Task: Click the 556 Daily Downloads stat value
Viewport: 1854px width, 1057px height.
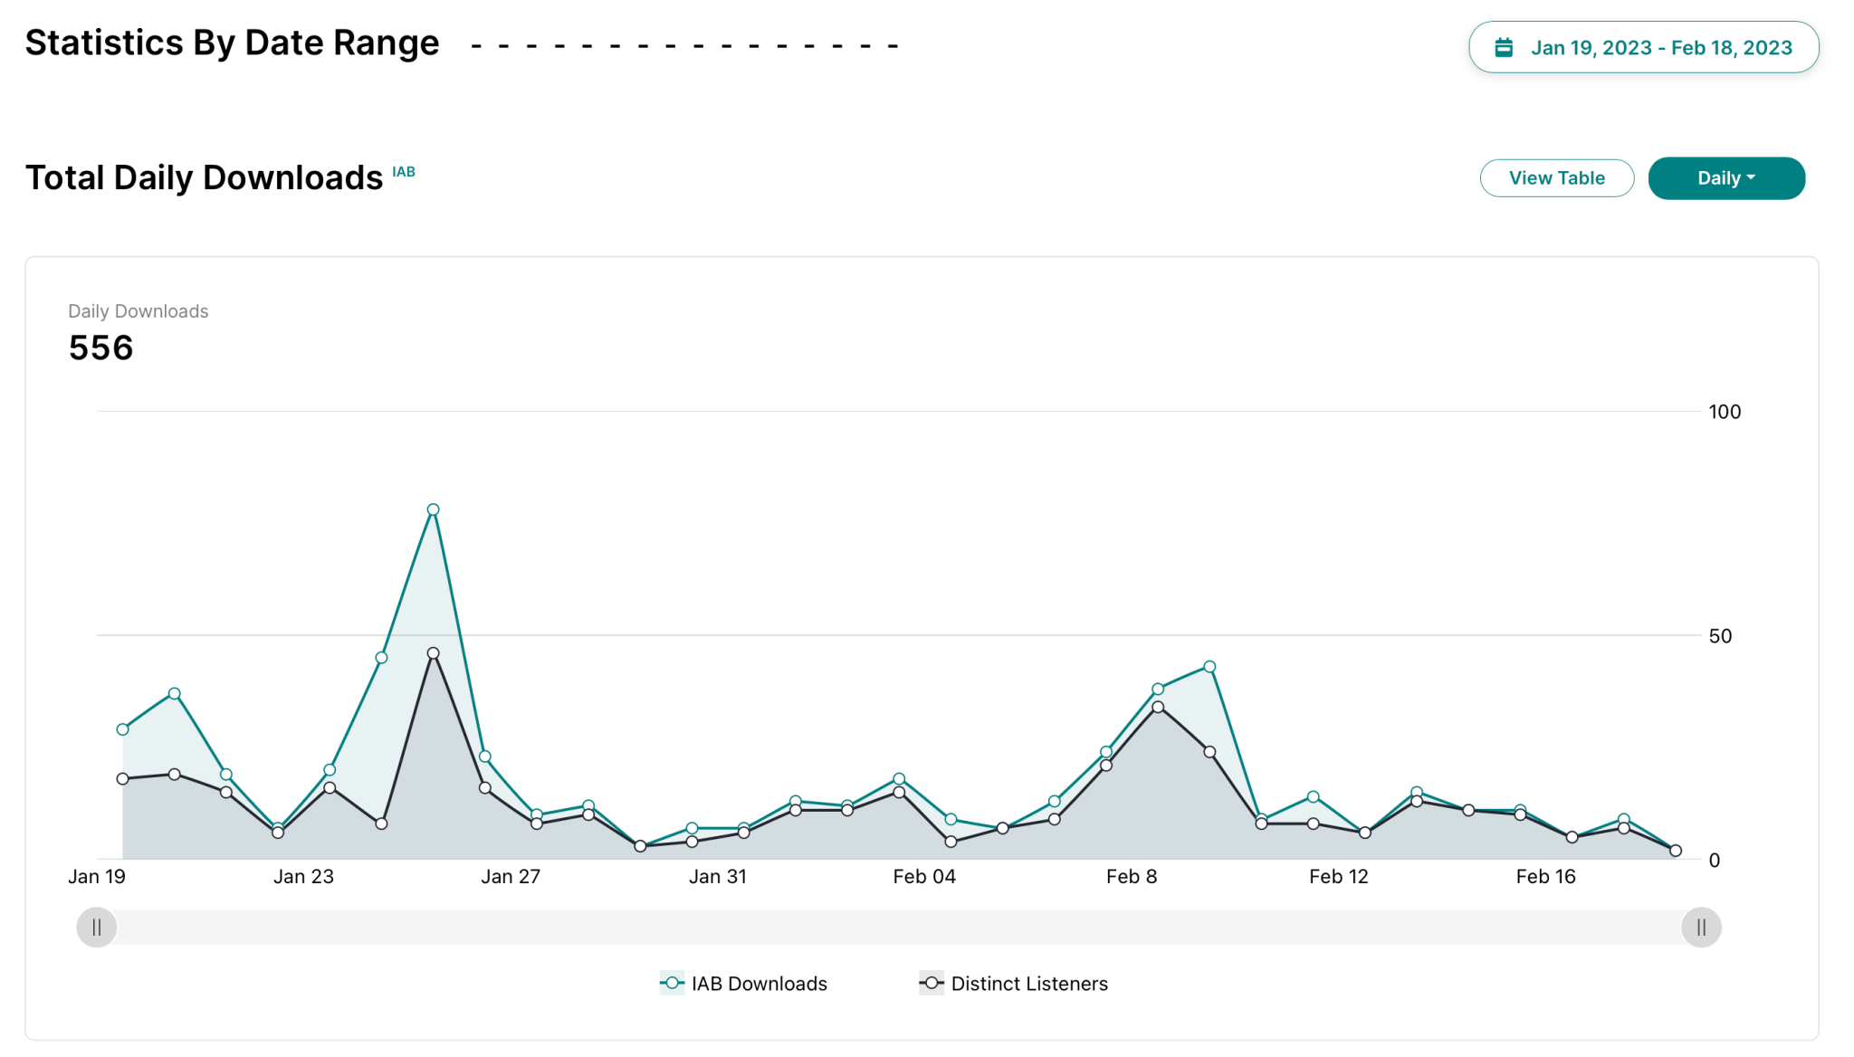Action: coord(100,348)
